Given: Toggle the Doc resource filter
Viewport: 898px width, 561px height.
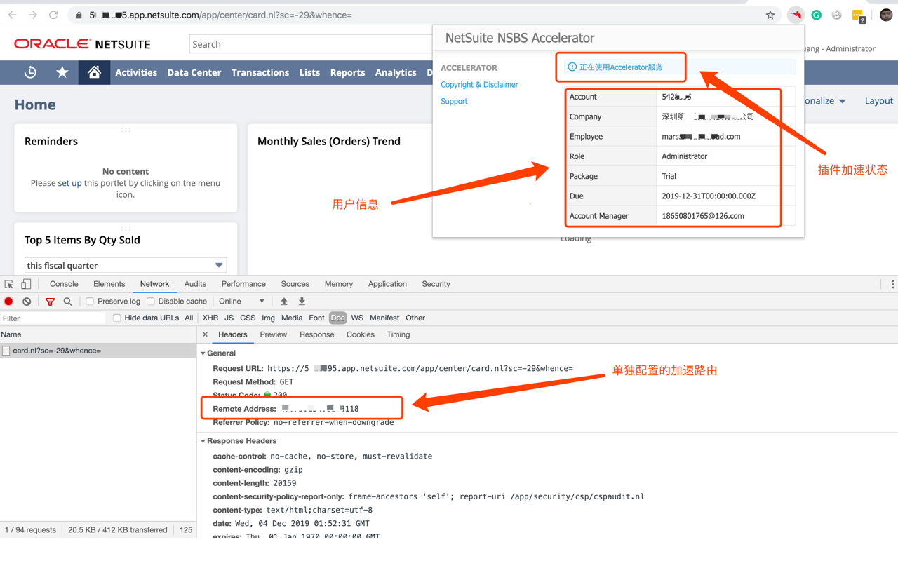Looking at the screenshot, I should 337,318.
